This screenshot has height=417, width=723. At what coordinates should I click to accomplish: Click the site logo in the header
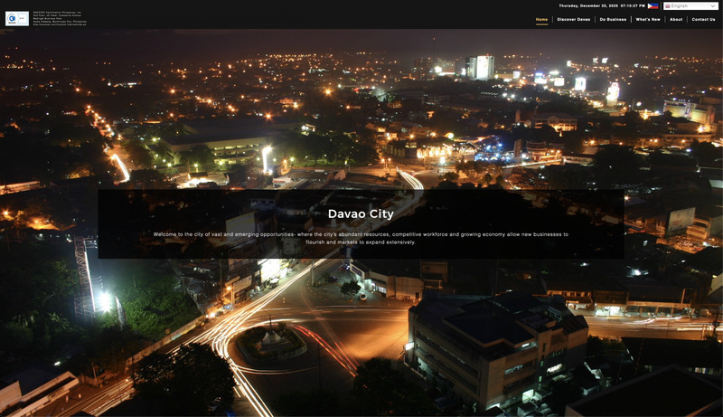17,18
